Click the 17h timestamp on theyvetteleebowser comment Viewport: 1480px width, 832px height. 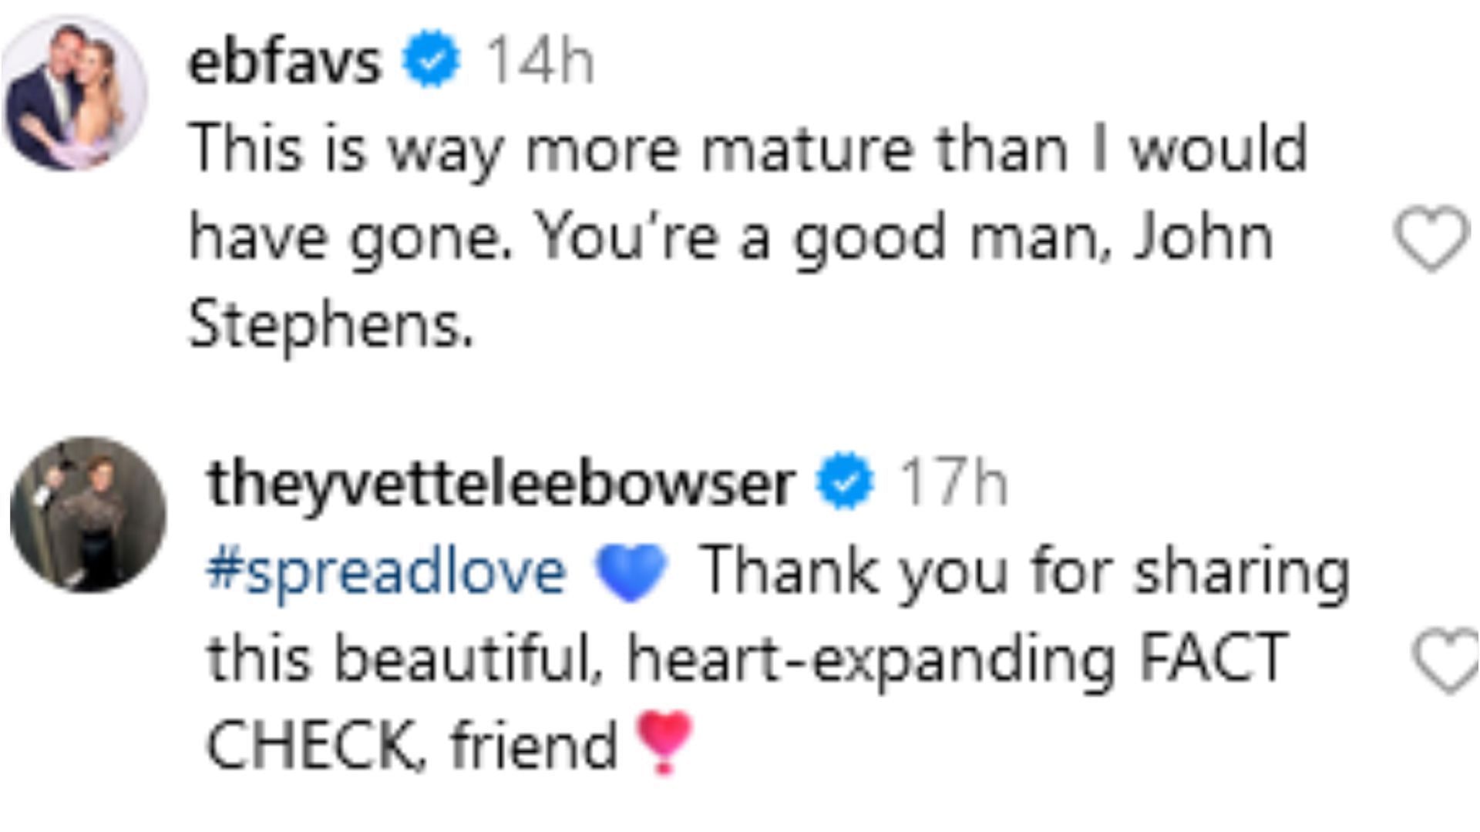[954, 482]
